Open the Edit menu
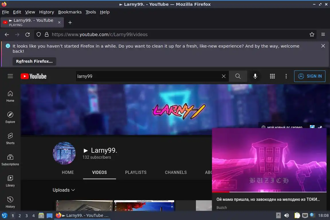 (17, 12)
